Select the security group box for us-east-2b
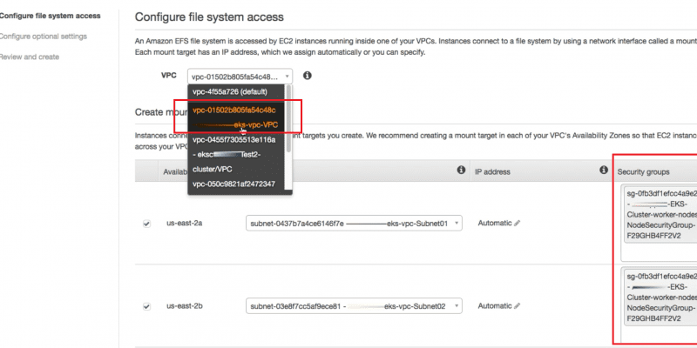Viewport: 697px width, 348px height. pos(660,298)
